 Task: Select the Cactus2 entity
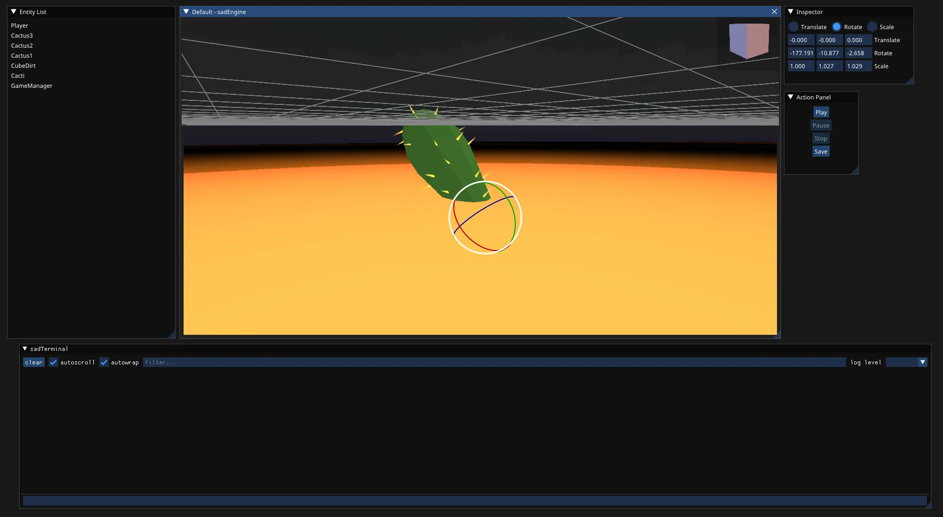[x=22, y=46]
